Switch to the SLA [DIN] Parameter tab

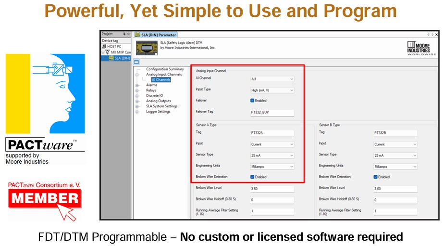pos(156,35)
